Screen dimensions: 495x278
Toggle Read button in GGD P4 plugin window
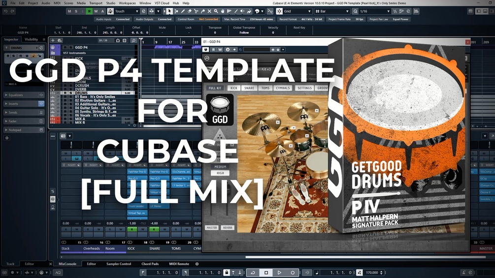214,50
